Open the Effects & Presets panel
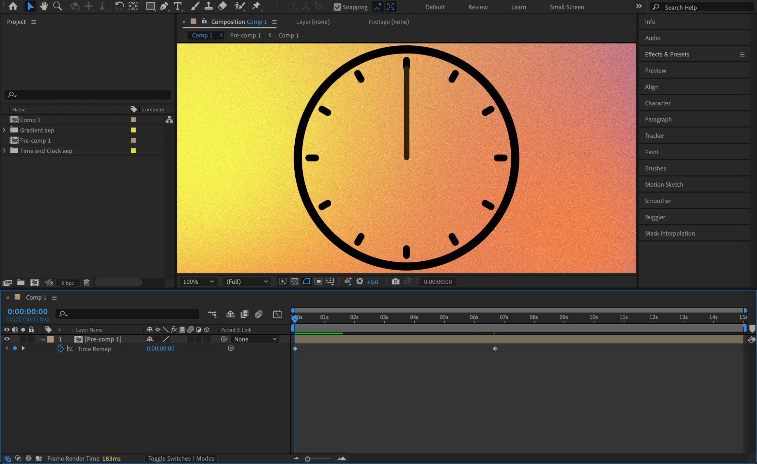Image resolution: width=757 pixels, height=464 pixels. click(667, 54)
